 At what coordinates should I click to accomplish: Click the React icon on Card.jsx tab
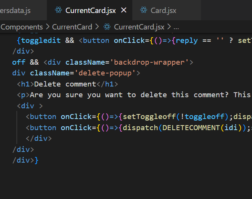point(144,10)
